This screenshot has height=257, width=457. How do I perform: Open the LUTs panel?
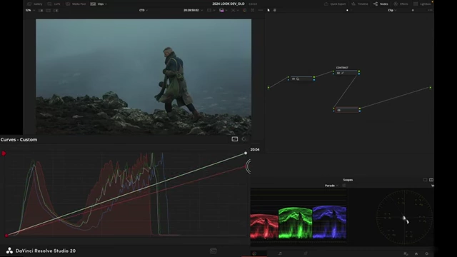[54, 4]
